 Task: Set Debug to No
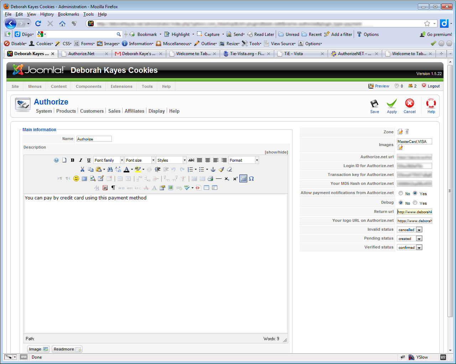pos(401,203)
